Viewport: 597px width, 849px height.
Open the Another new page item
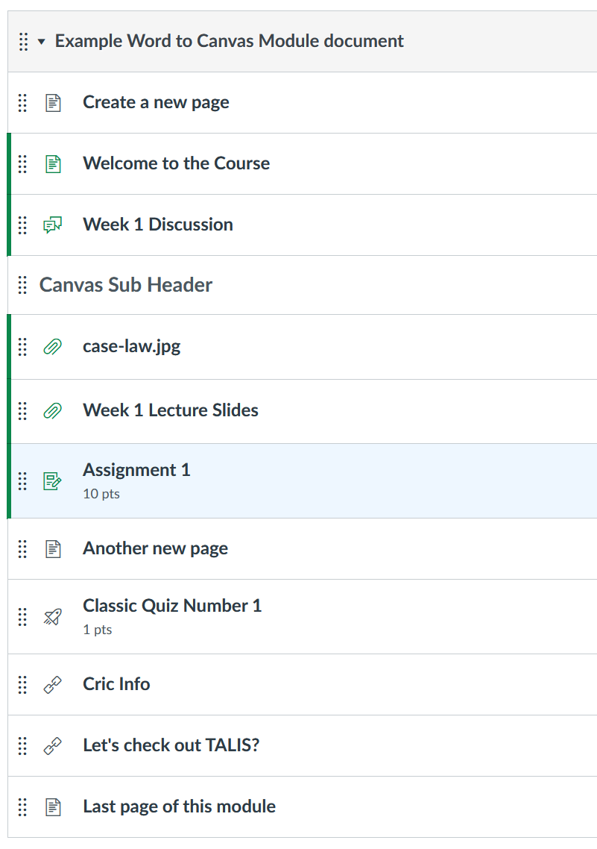click(x=155, y=548)
